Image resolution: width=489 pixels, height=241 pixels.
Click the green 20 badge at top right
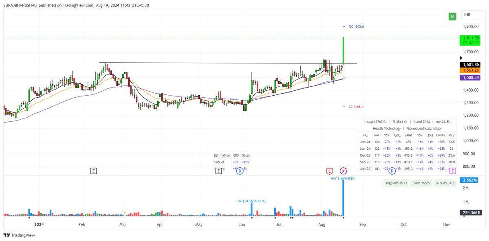pyautogui.click(x=452, y=16)
